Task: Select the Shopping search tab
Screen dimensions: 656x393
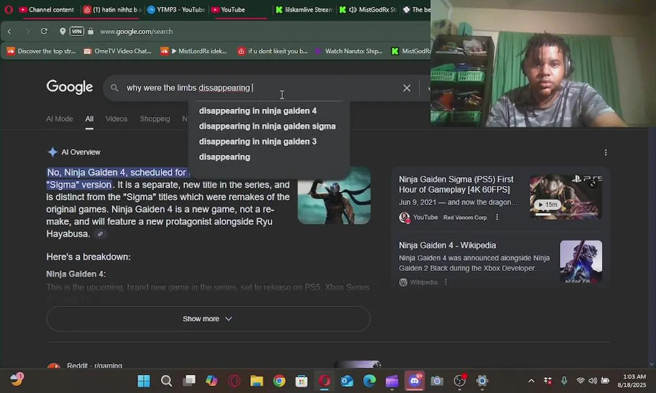Action: click(x=155, y=119)
